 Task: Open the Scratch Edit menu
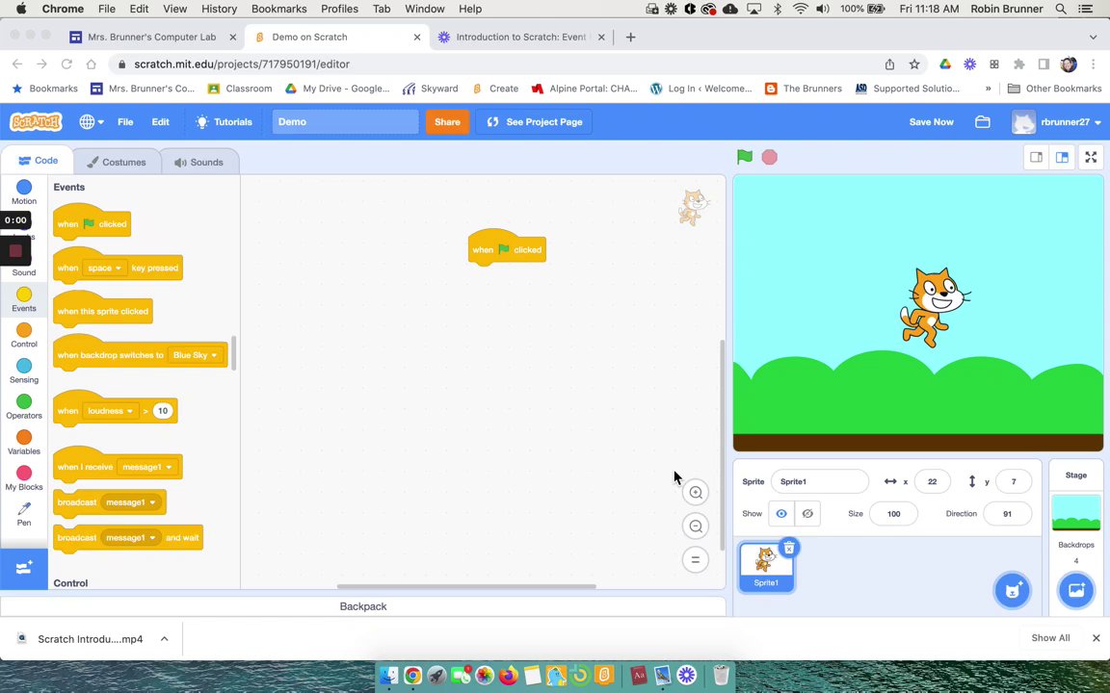(161, 121)
